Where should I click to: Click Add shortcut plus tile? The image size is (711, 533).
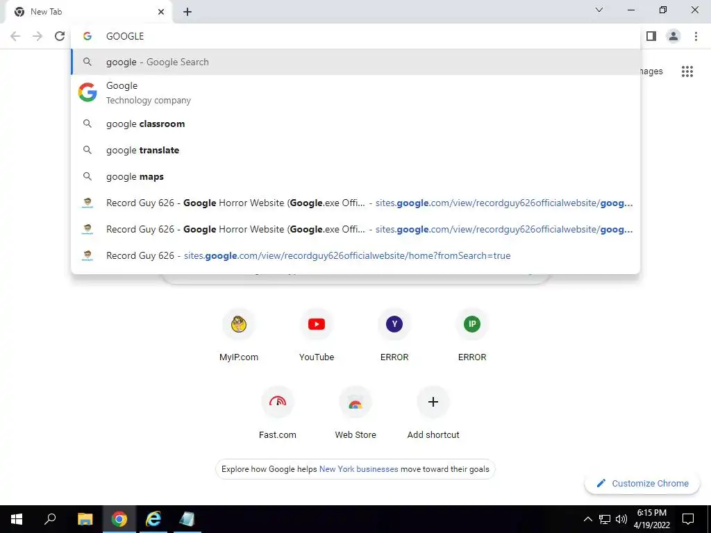[x=433, y=414]
